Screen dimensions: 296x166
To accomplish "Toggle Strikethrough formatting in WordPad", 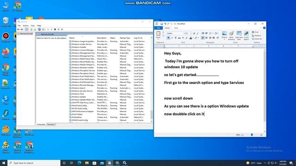I will click(x=179, y=38).
